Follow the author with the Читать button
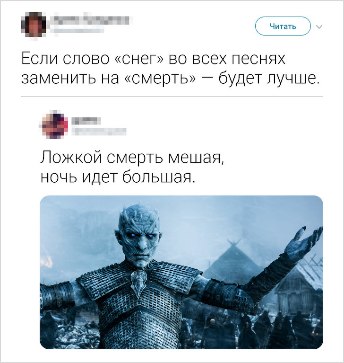Viewport: 344px width, 363px height. tap(283, 26)
